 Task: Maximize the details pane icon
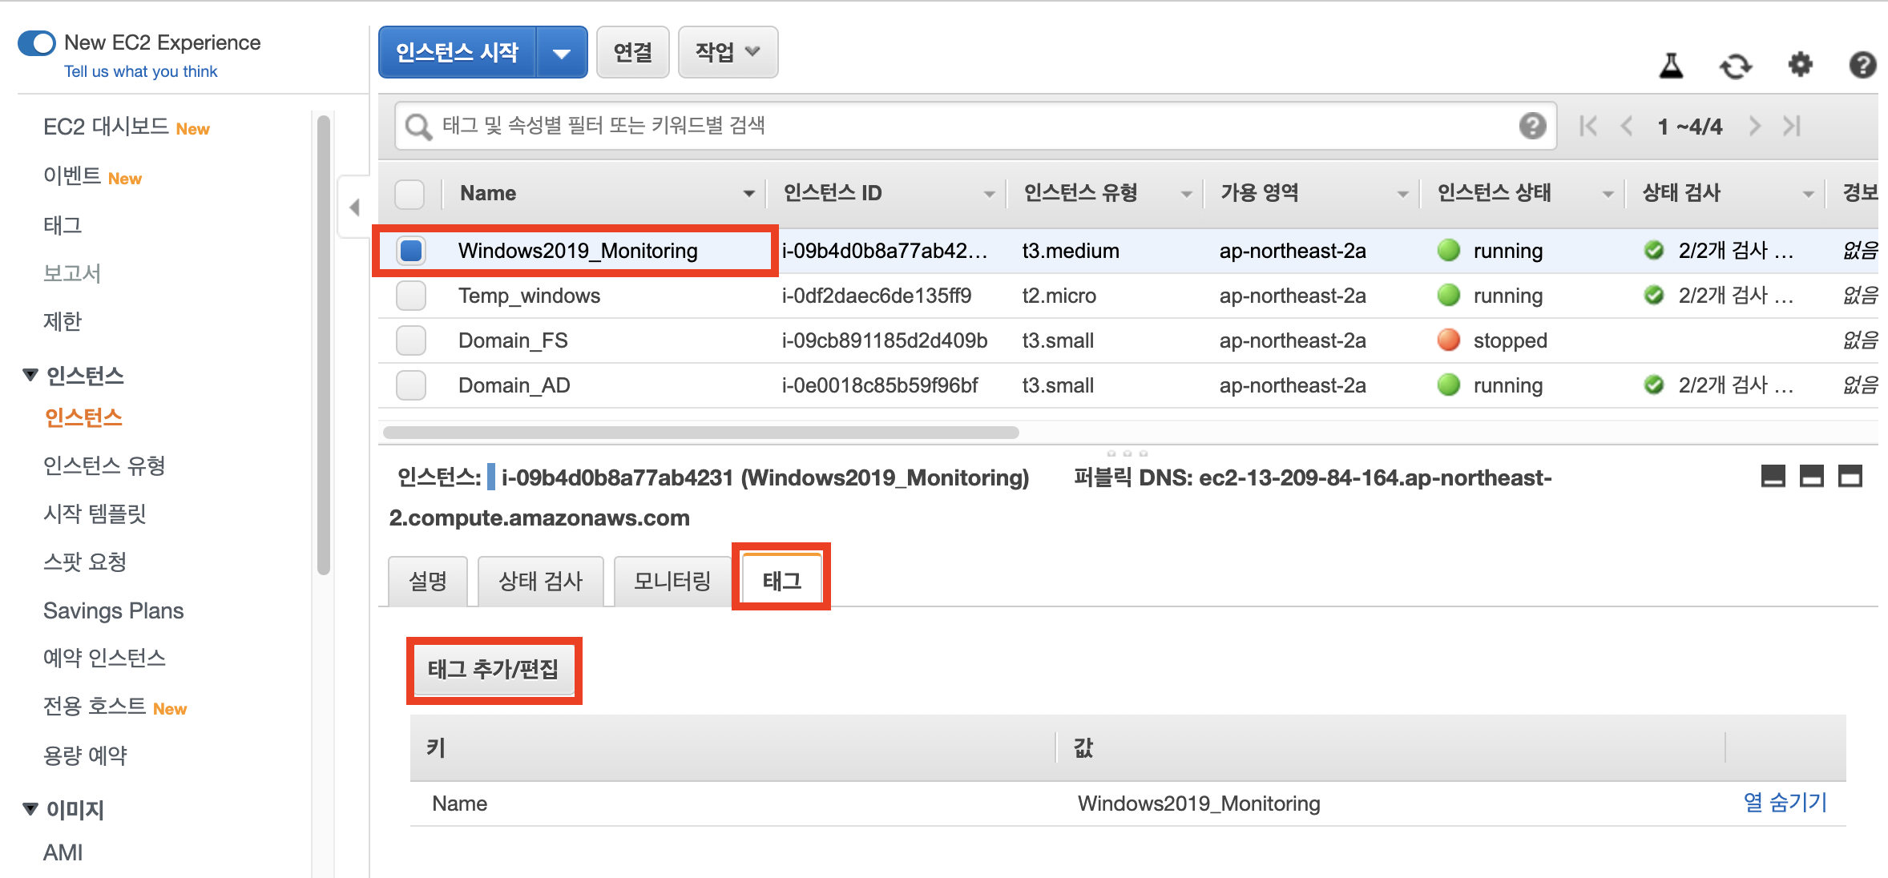pos(1850,477)
